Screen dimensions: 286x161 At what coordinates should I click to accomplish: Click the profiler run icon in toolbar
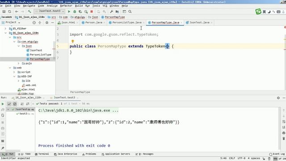coord(86,12)
